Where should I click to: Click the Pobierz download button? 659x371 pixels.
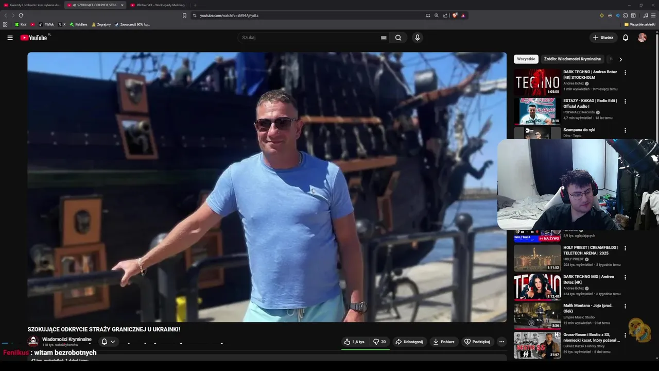click(443, 342)
